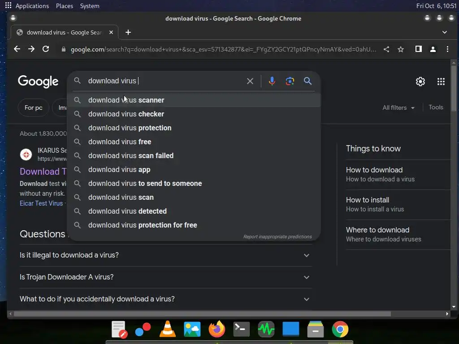The width and height of the screenshot is (459, 344).
Task: Open the system monitor dock icon
Action: (x=266, y=329)
